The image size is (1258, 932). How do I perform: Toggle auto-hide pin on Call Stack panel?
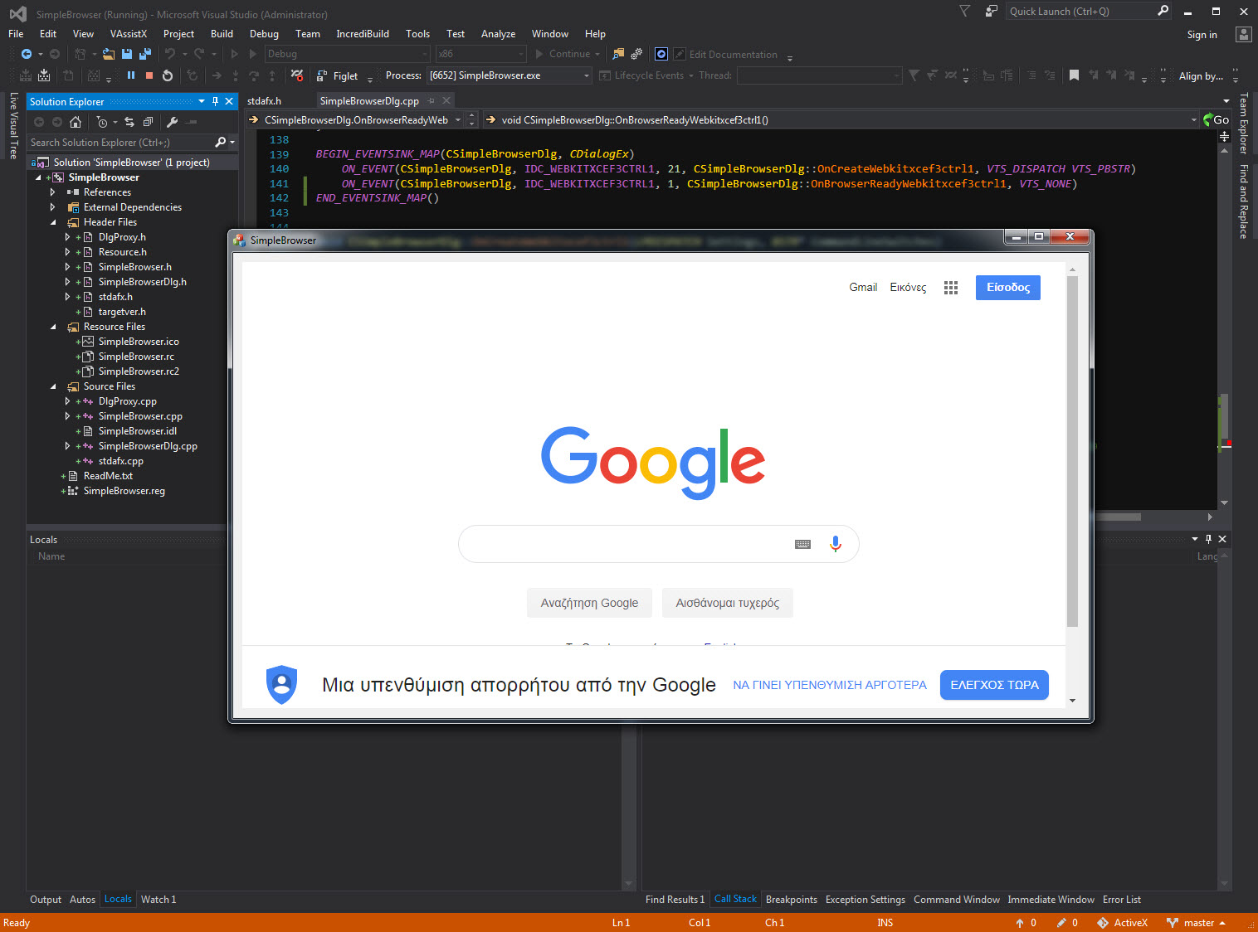pos(1208,539)
